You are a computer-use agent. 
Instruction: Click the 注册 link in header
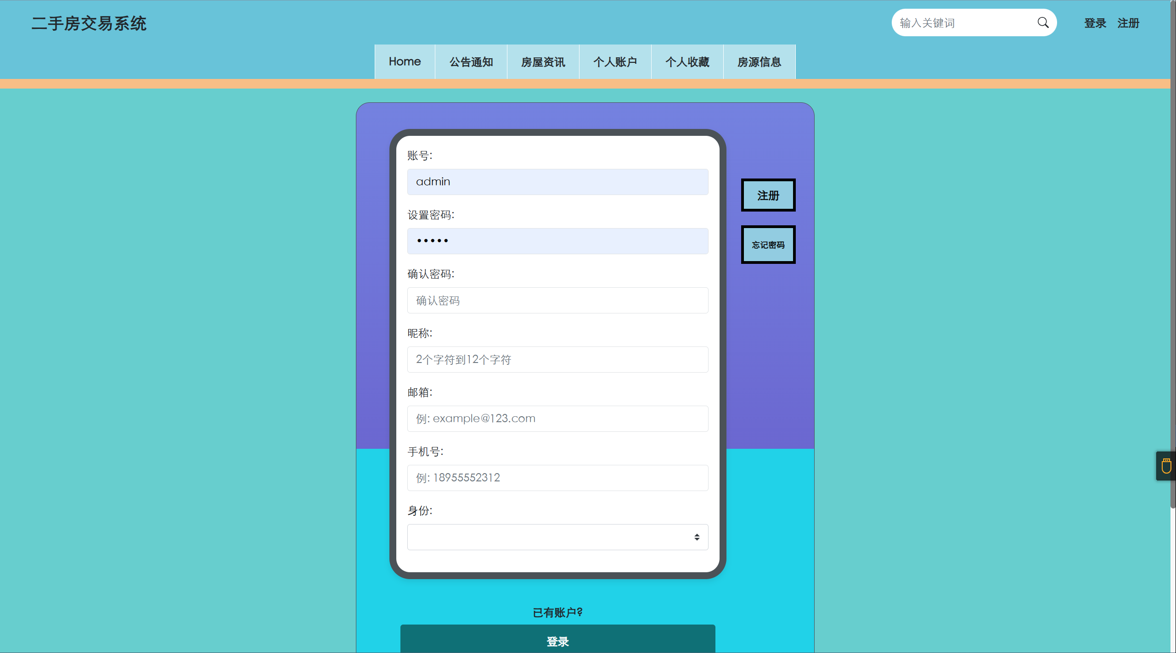coord(1128,23)
